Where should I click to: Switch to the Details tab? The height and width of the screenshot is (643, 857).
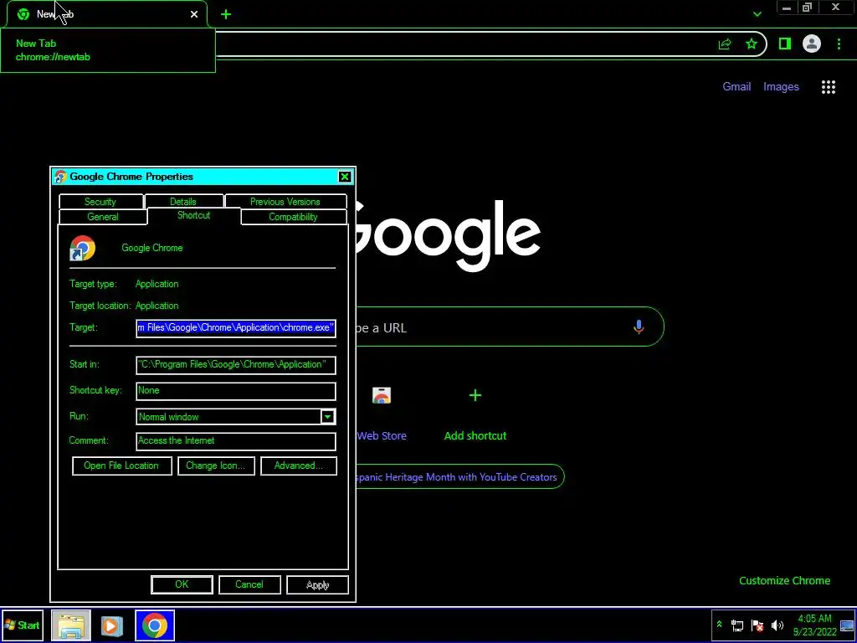tap(183, 202)
